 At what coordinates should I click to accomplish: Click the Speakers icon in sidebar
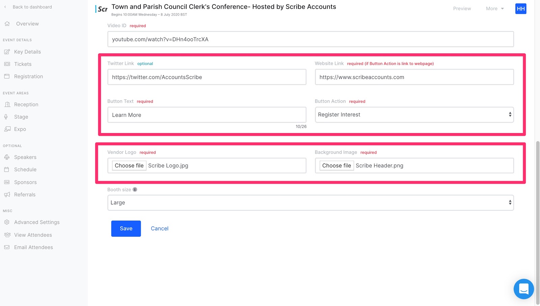[x=7, y=157]
